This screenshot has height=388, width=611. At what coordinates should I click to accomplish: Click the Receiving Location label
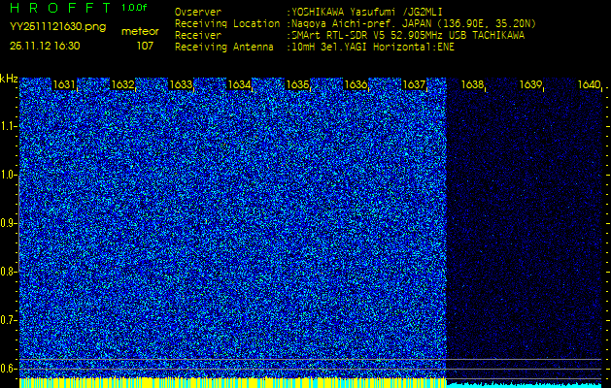click(x=227, y=23)
